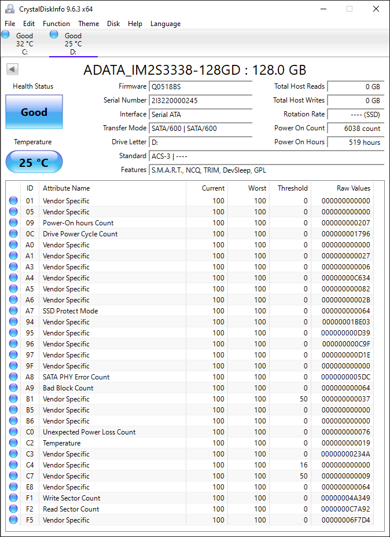The height and width of the screenshot is (537, 390).
Task: Click status orb of attribute A4 row
Action: (x=13, y=277)
